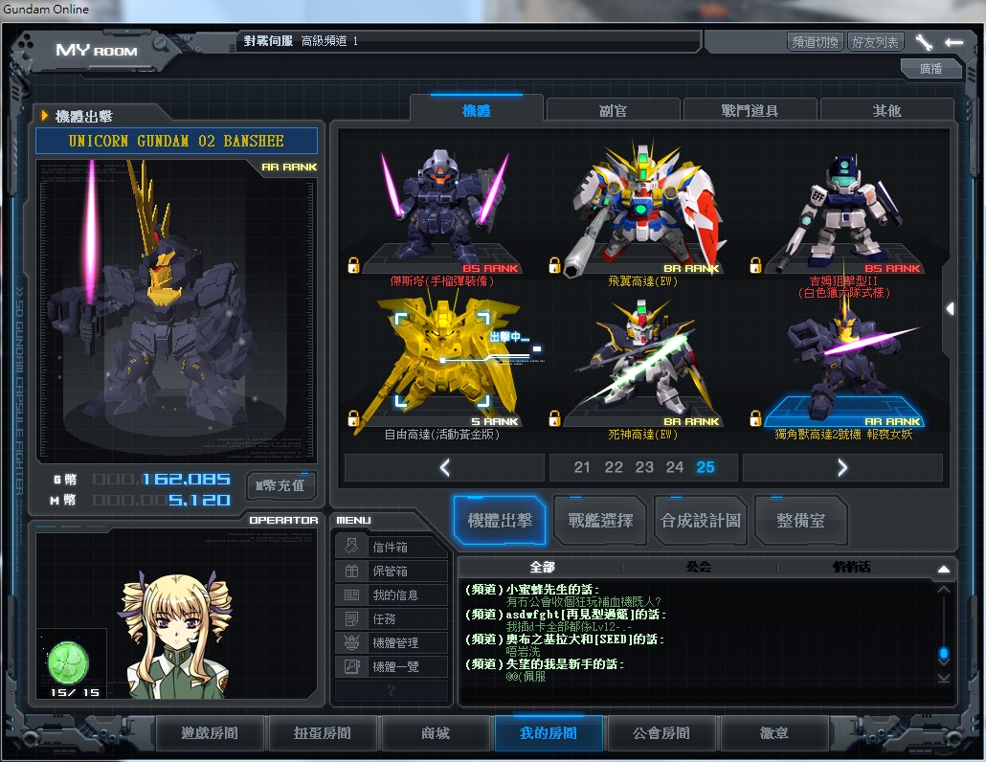The height and width of the screenshot is (762, 986).
Task: Select unit page 25
Action: pos(706,467)
